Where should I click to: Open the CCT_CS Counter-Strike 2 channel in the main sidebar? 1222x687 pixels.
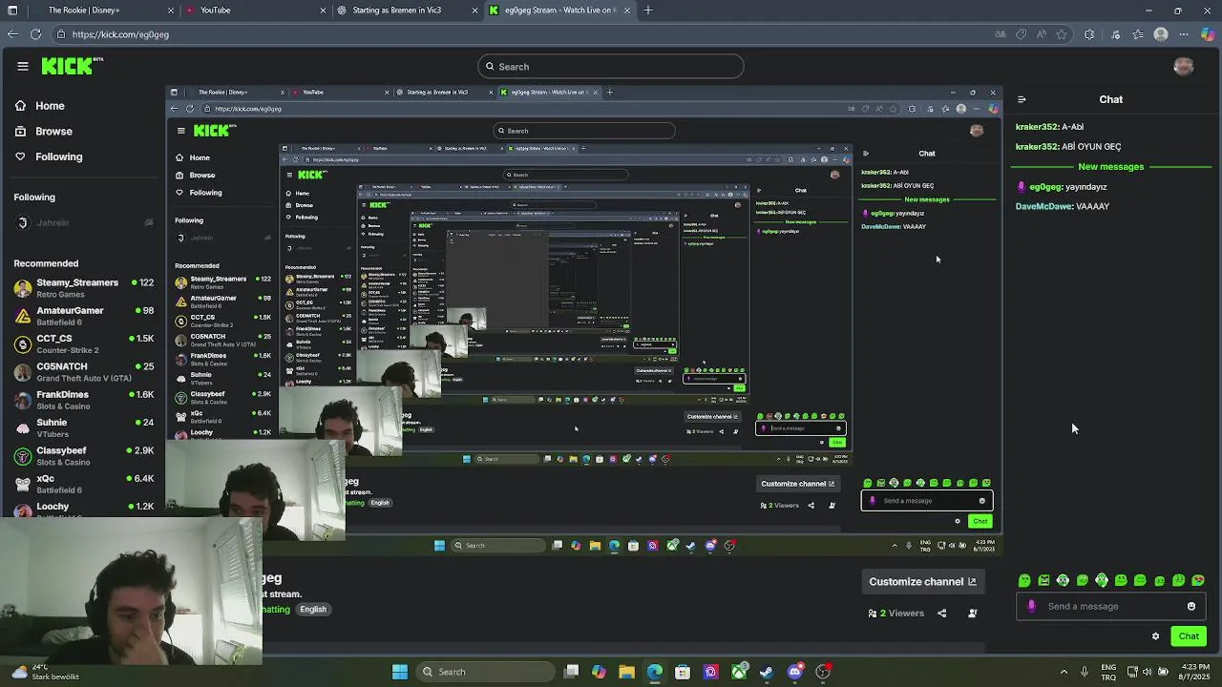click(83, 344)
